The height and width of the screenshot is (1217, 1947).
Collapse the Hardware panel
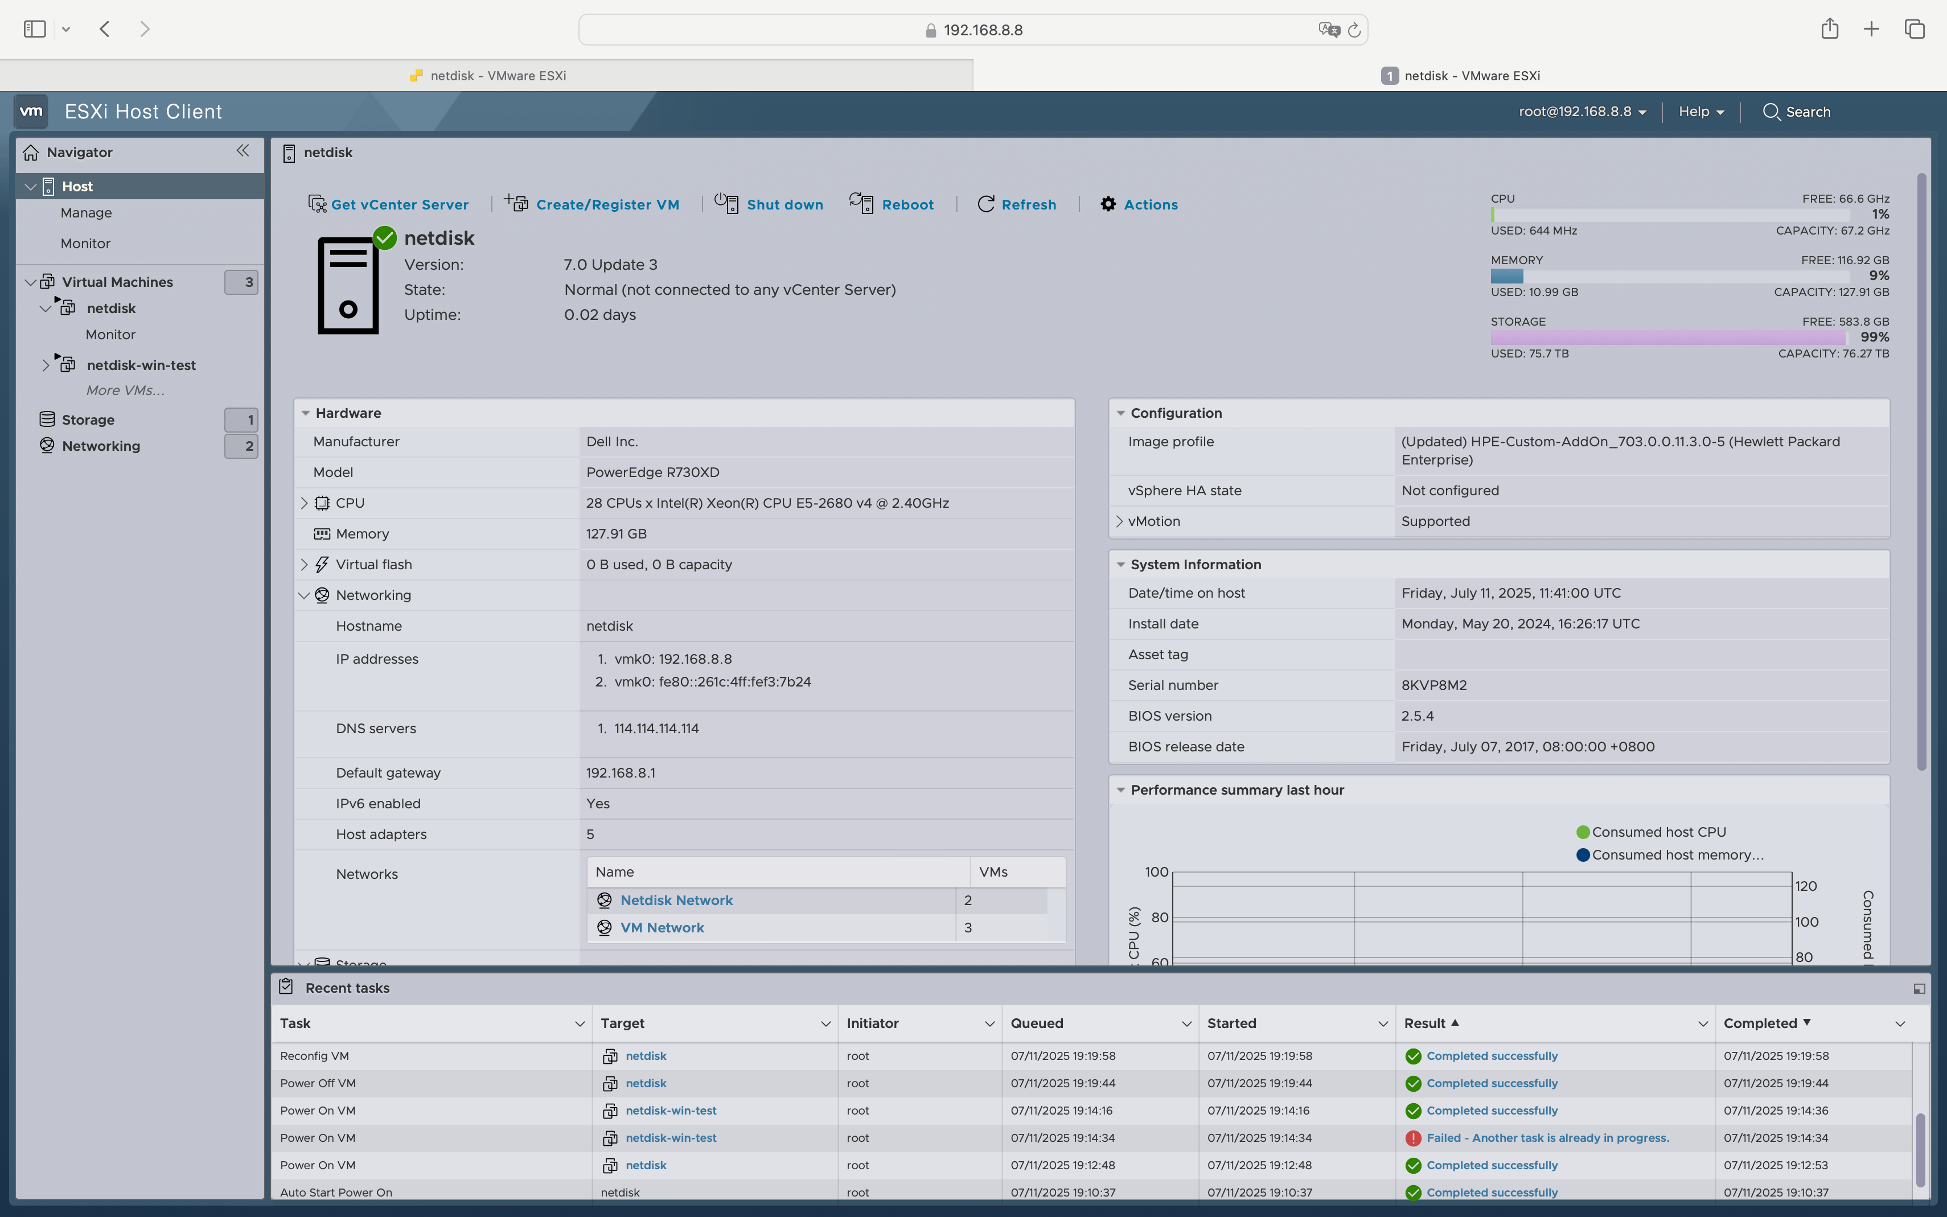coord(306,413)
